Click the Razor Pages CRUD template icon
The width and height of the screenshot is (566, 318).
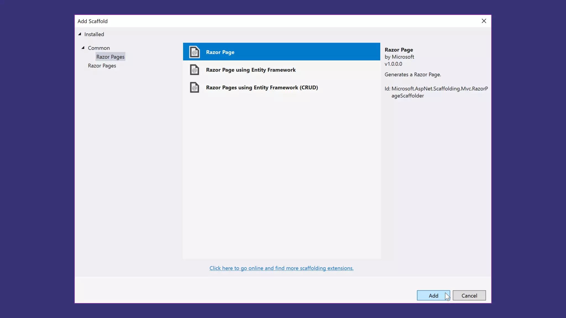[x=194, y=87]
